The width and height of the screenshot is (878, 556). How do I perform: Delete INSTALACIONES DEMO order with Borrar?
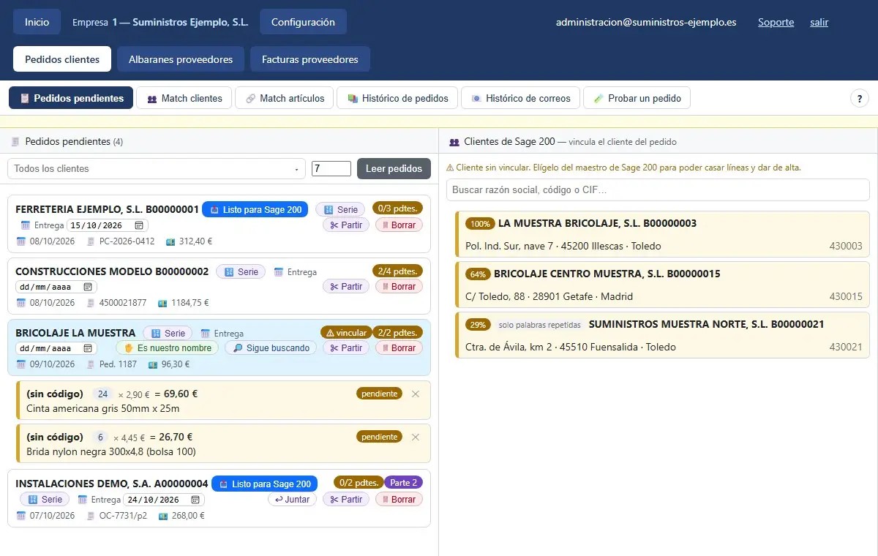[399, 500]
